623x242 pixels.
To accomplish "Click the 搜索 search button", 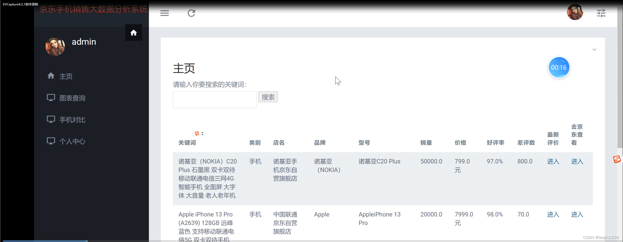I will coord(268,97).
